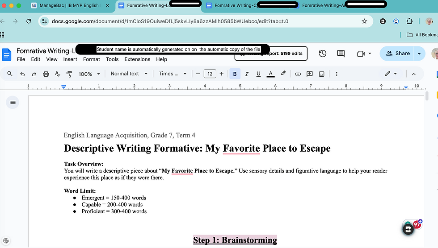
Task: Open the editing mode pencil dropdown
Action: click(x=391, y=74)
